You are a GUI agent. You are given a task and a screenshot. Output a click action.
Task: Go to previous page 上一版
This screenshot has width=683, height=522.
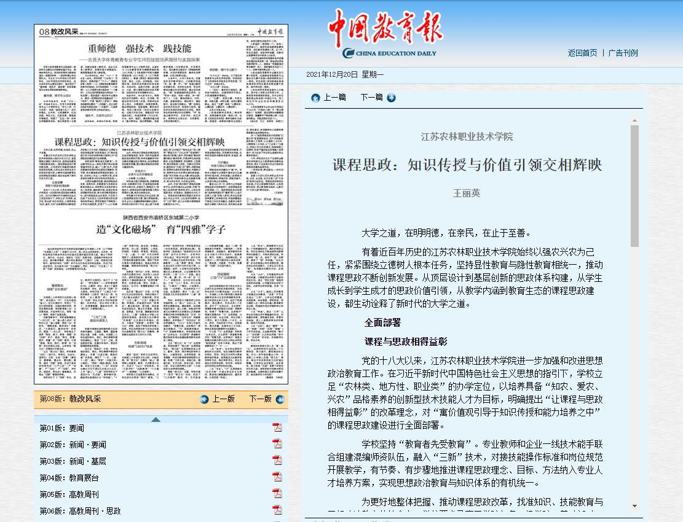(205, 399)
